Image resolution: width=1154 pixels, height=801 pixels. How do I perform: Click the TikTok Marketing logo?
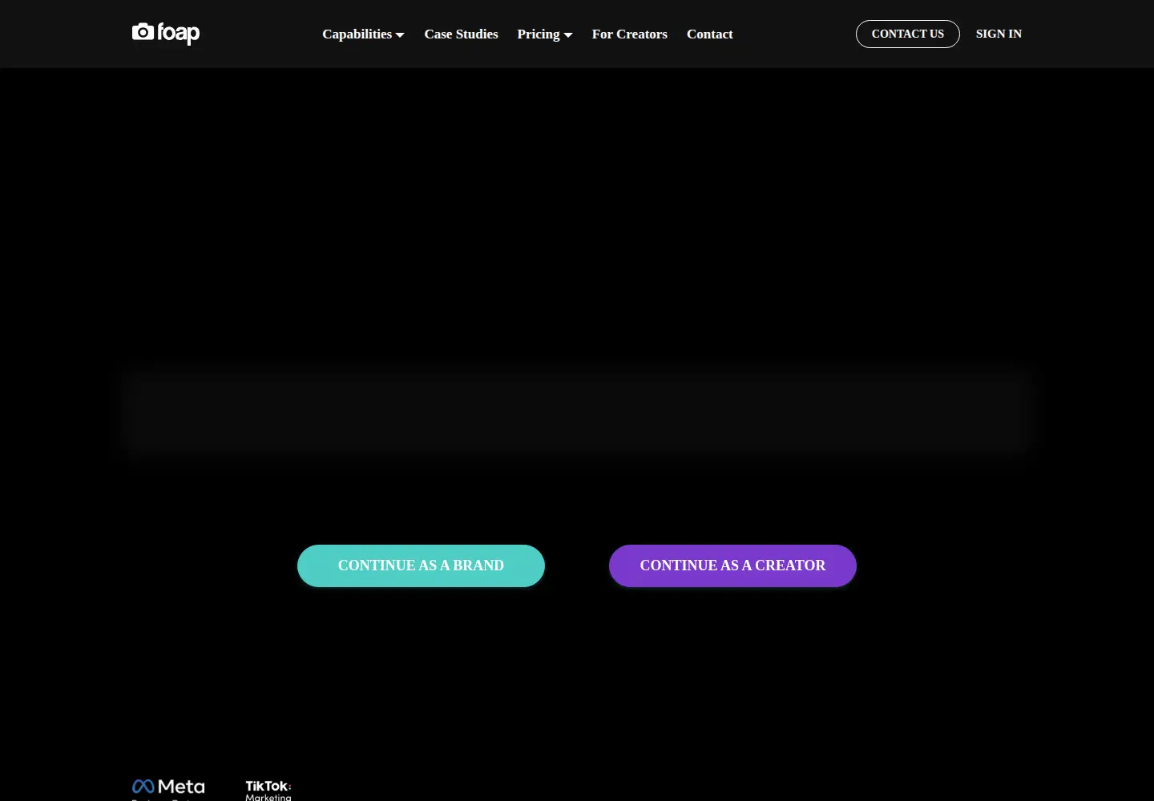coord(268,790)
